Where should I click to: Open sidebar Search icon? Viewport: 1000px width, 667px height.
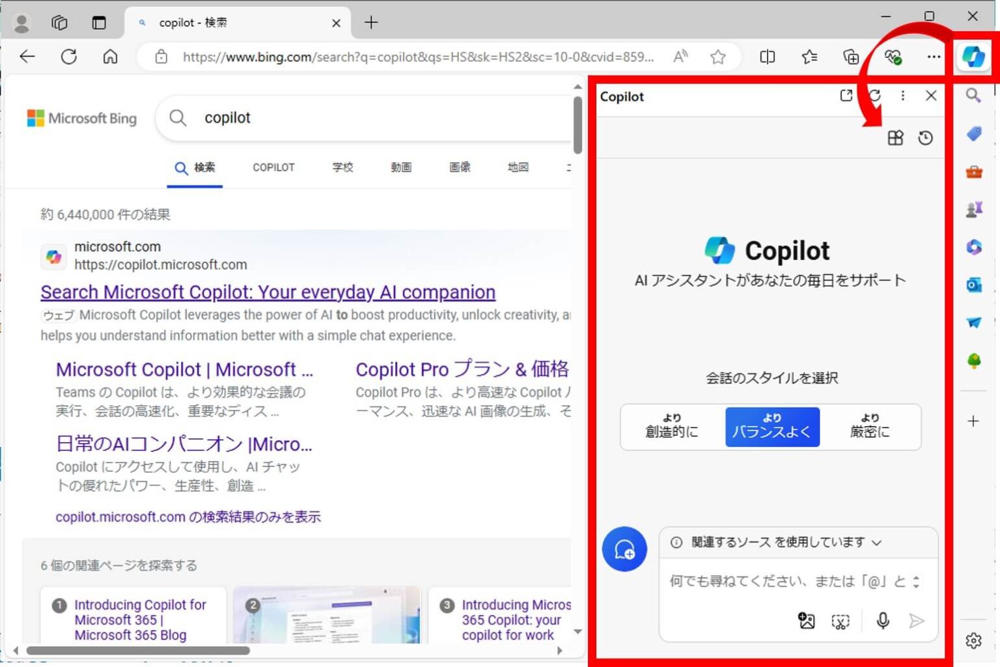[x=973, y=96]
